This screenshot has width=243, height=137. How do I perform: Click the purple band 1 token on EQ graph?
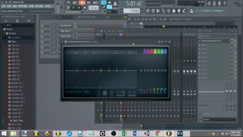(77, 70)
